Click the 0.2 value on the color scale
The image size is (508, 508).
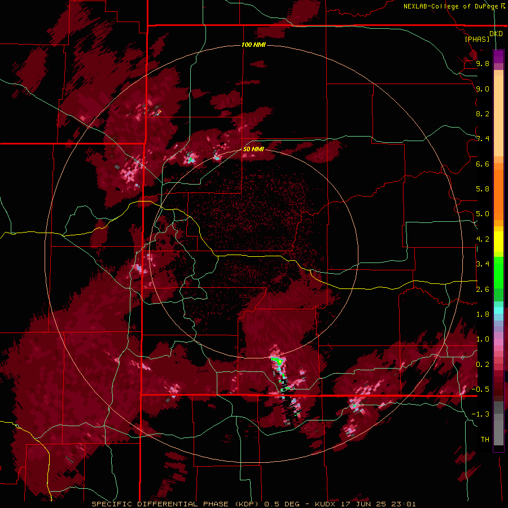click(x=483, y=365)
